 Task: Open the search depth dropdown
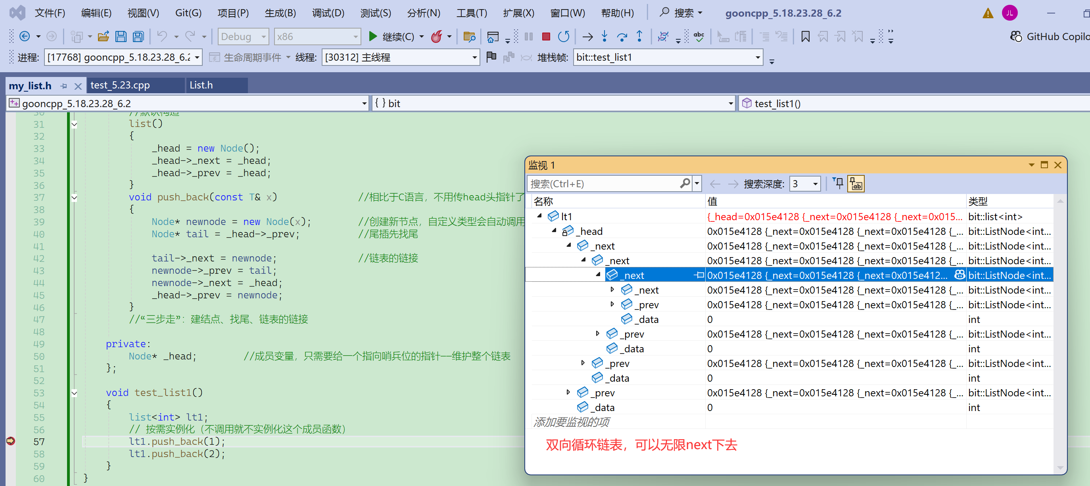pyautogui.click(x=815, y=184)
